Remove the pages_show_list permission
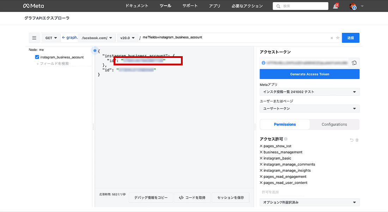 click(261, 146)
